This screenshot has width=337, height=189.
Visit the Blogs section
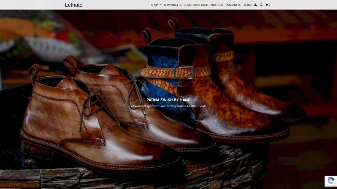point(248,5)
